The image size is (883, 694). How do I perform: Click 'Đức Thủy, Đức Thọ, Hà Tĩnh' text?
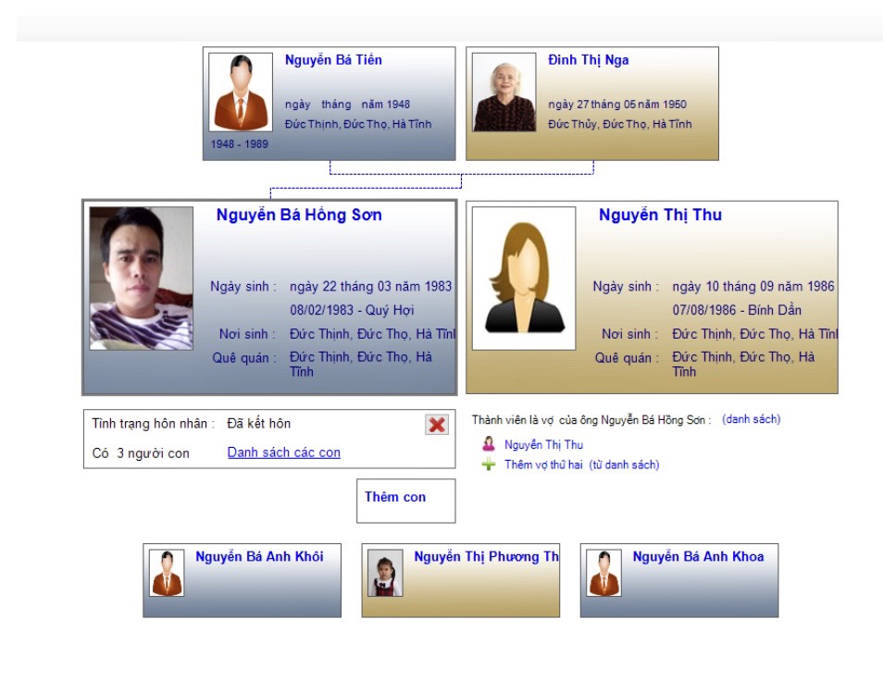tap(620, 124)
